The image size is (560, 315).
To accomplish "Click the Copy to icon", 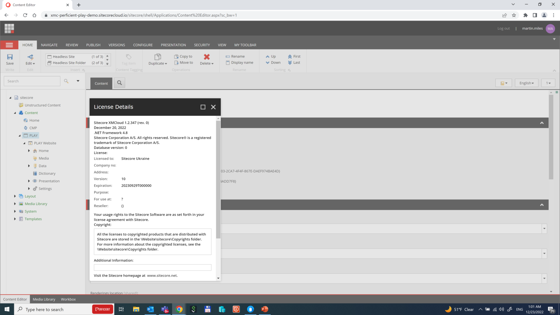I will point(176,56).
